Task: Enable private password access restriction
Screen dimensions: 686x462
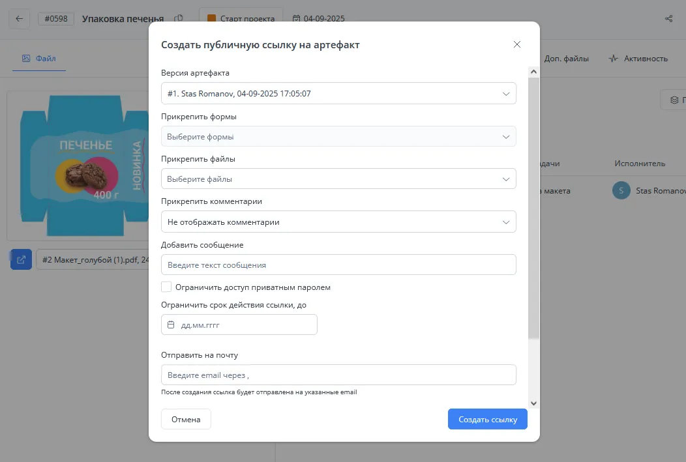Action: pyautogui.click(x=166, y=286)
